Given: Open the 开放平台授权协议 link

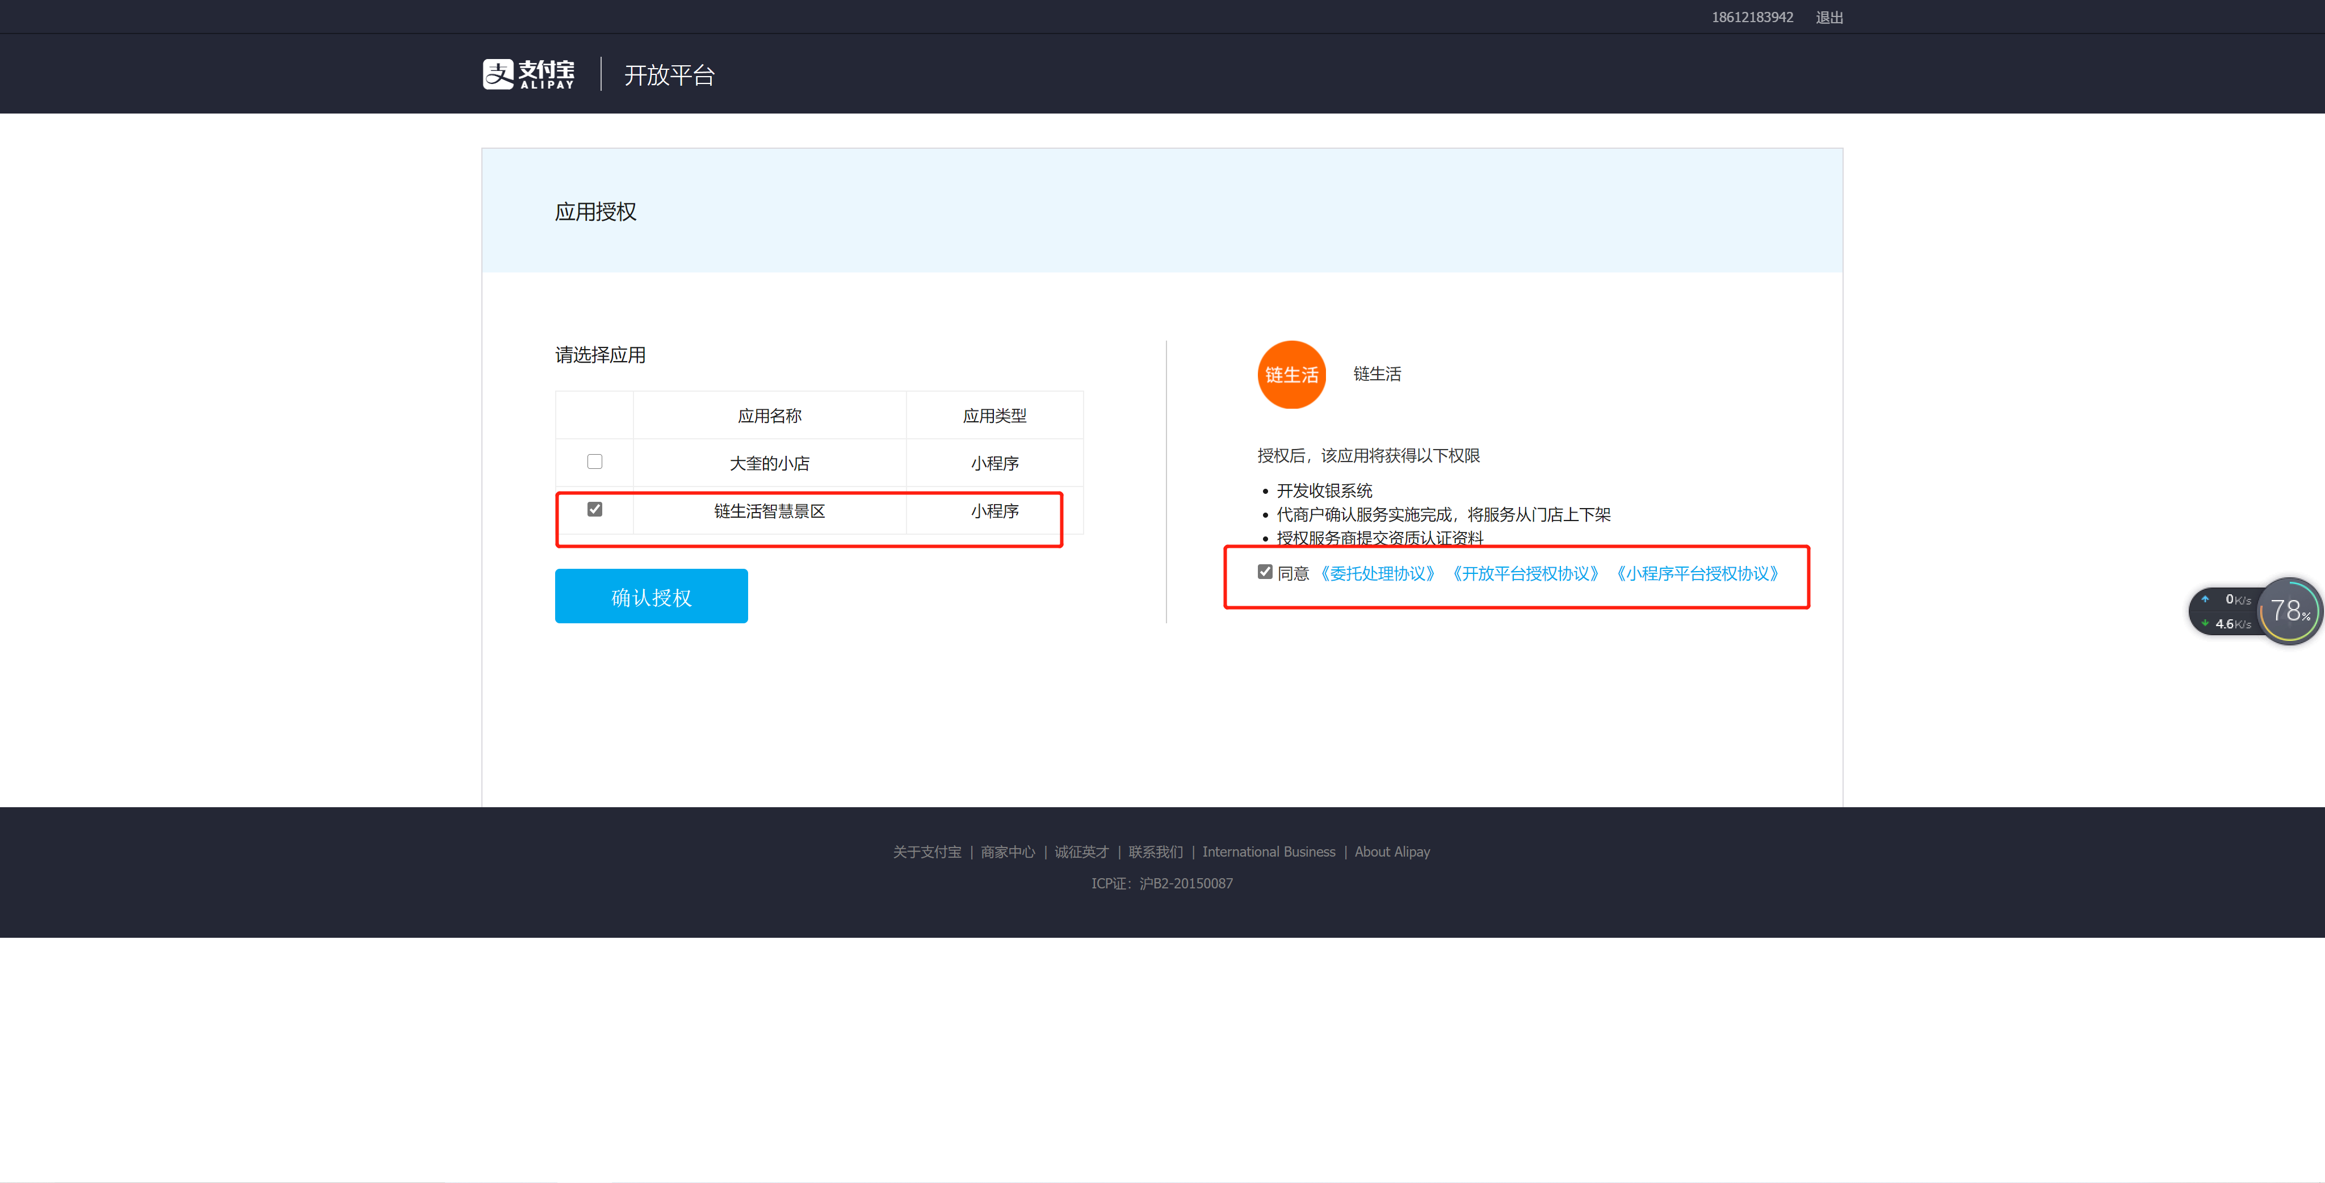Looking at the screenshot, I should click(1525, 574).
